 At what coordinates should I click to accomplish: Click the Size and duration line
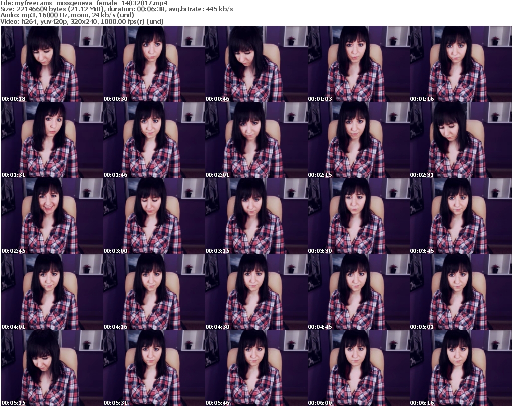pyautogui.click(x=116, y=9)
